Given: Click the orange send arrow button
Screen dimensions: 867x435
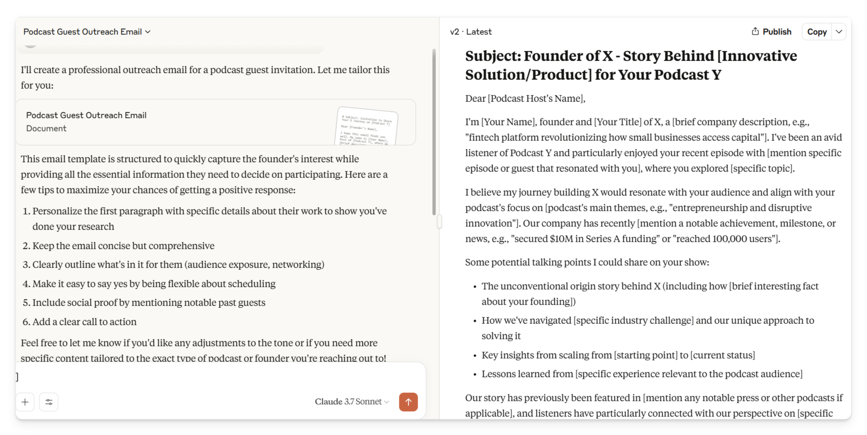Looking at the screenshot, I should (408, 402).
